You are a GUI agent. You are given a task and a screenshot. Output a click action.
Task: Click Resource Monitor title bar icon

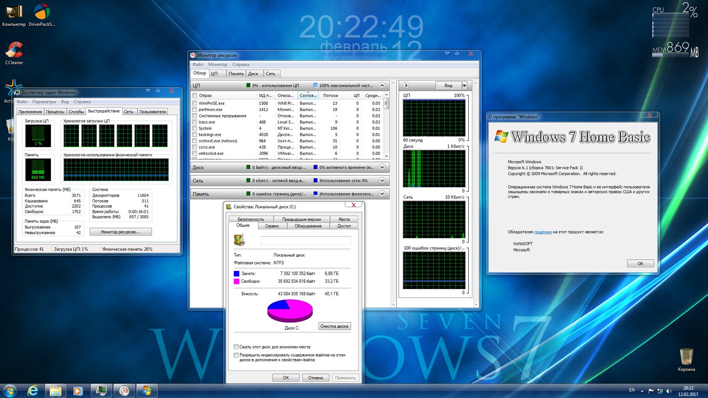[193, 55]
